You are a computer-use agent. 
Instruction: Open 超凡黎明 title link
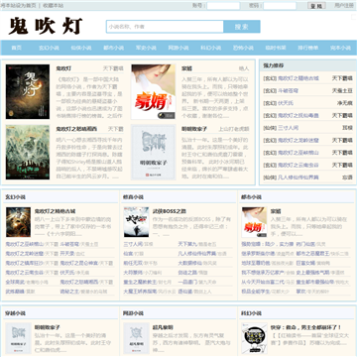(163, 327)
